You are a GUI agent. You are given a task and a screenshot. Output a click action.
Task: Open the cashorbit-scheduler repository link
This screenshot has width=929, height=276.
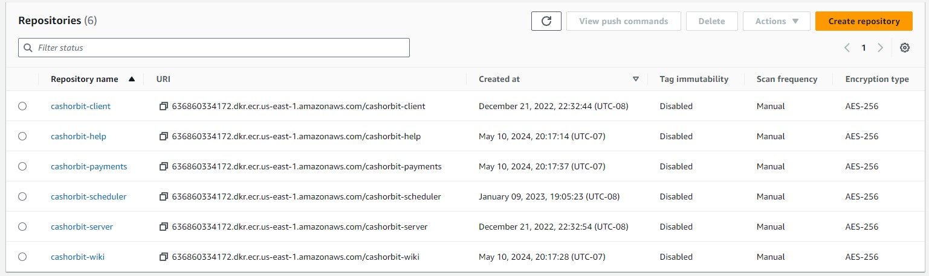[88, 196]
